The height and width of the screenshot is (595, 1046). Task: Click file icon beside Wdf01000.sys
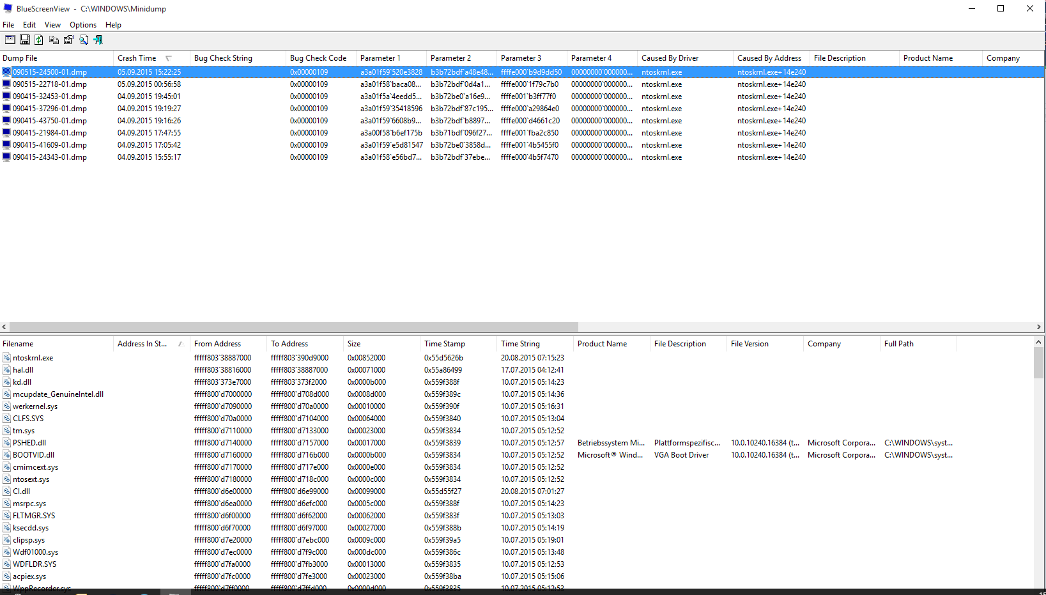click(6, 552)
